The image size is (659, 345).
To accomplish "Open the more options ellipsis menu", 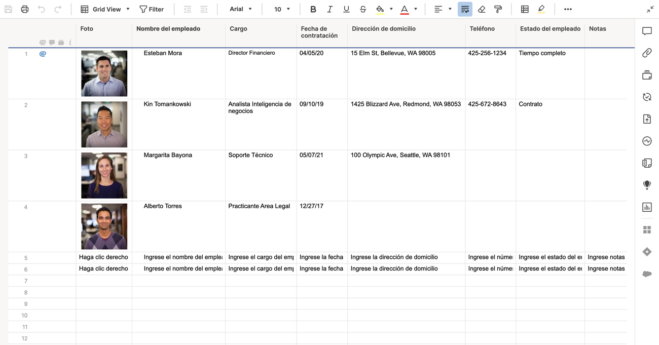I will point(568,9).
